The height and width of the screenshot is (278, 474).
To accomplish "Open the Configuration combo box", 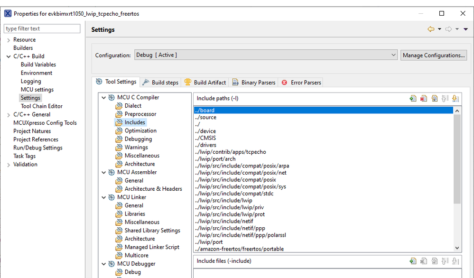I will [x=266, y=55].
